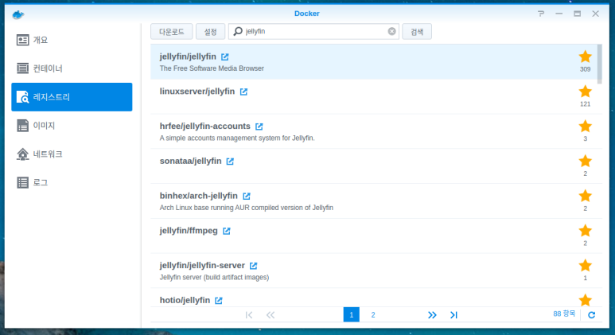Screen dimensions: 615x335
Task: Go to page 2 of results
Action: 373,314
